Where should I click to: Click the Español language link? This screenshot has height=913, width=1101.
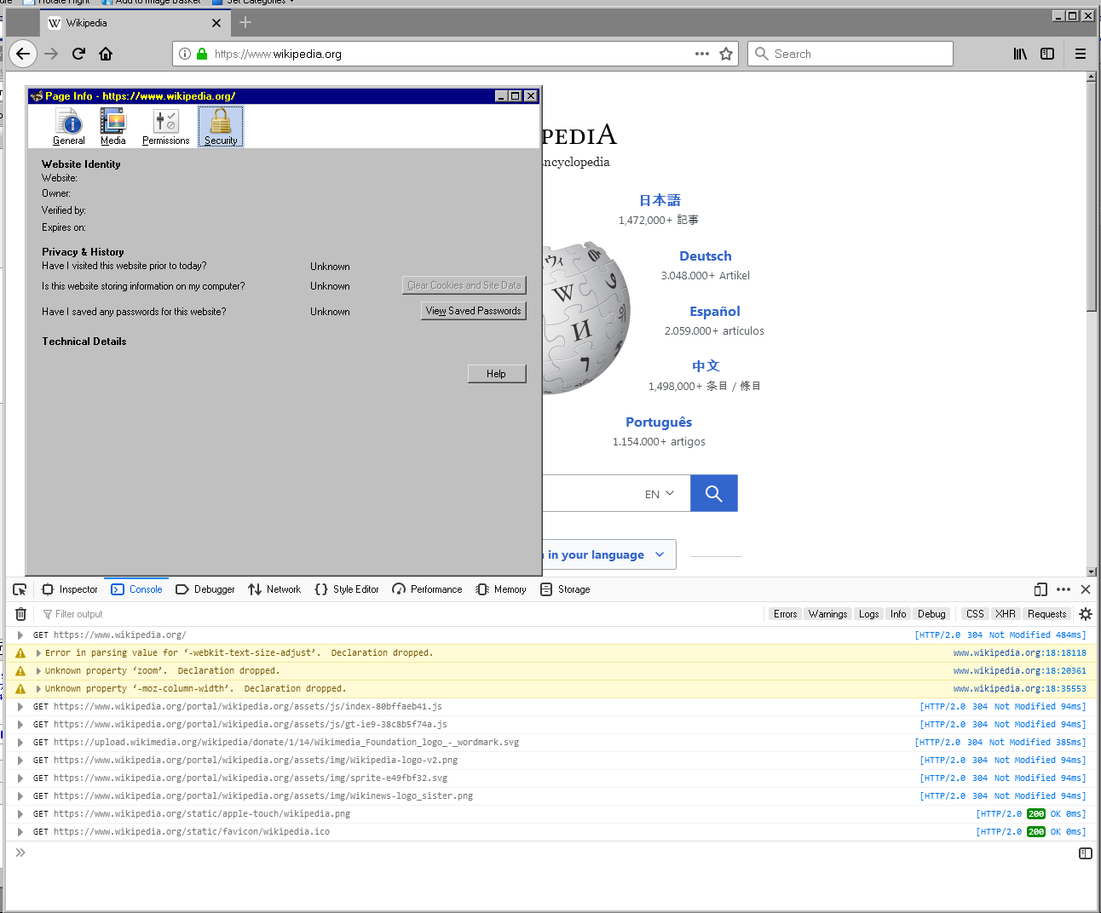point(715,312)
